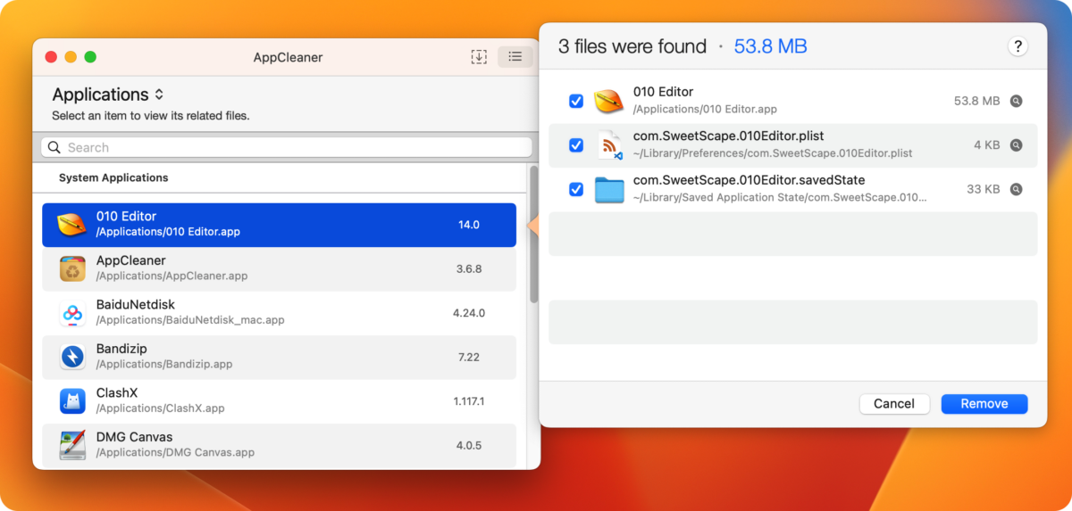This screenshot has height=511, width=1072.
Task: Click the 53.8 MB total size text
Action: click(x=770, y=46)
